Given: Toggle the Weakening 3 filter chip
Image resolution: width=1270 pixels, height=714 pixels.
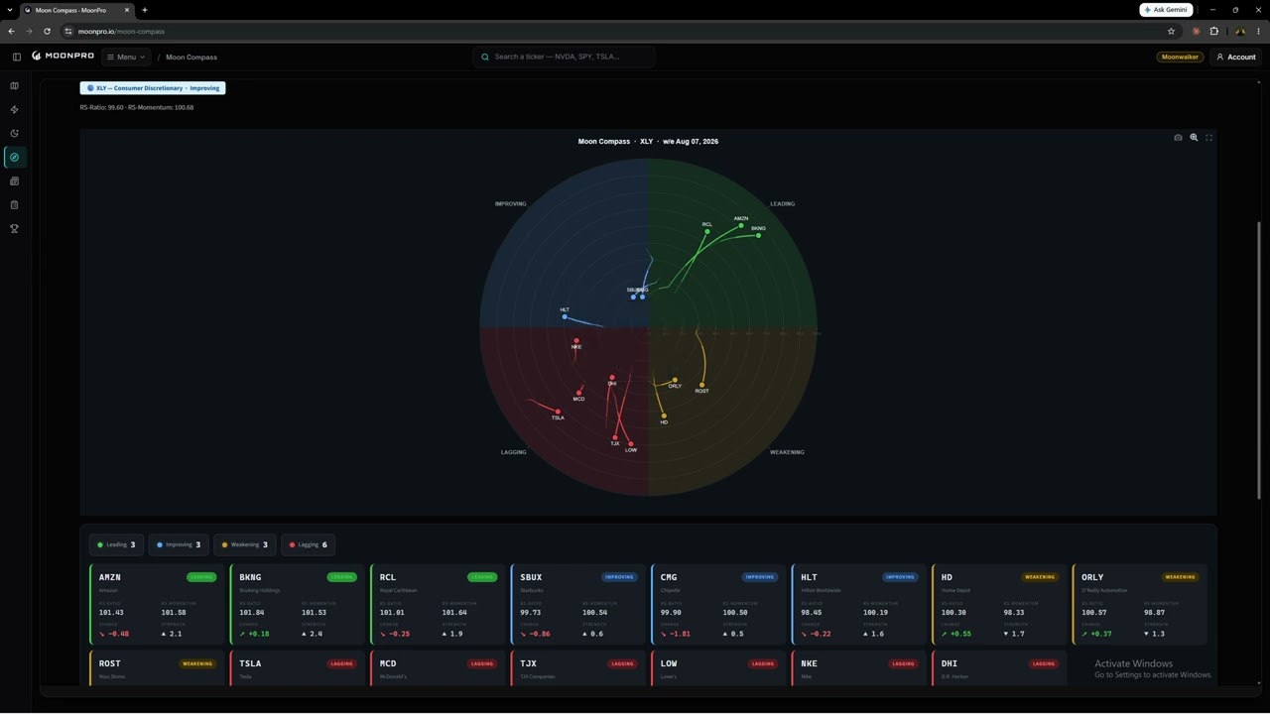Looking at the screenshot, I should pos(245,544).
